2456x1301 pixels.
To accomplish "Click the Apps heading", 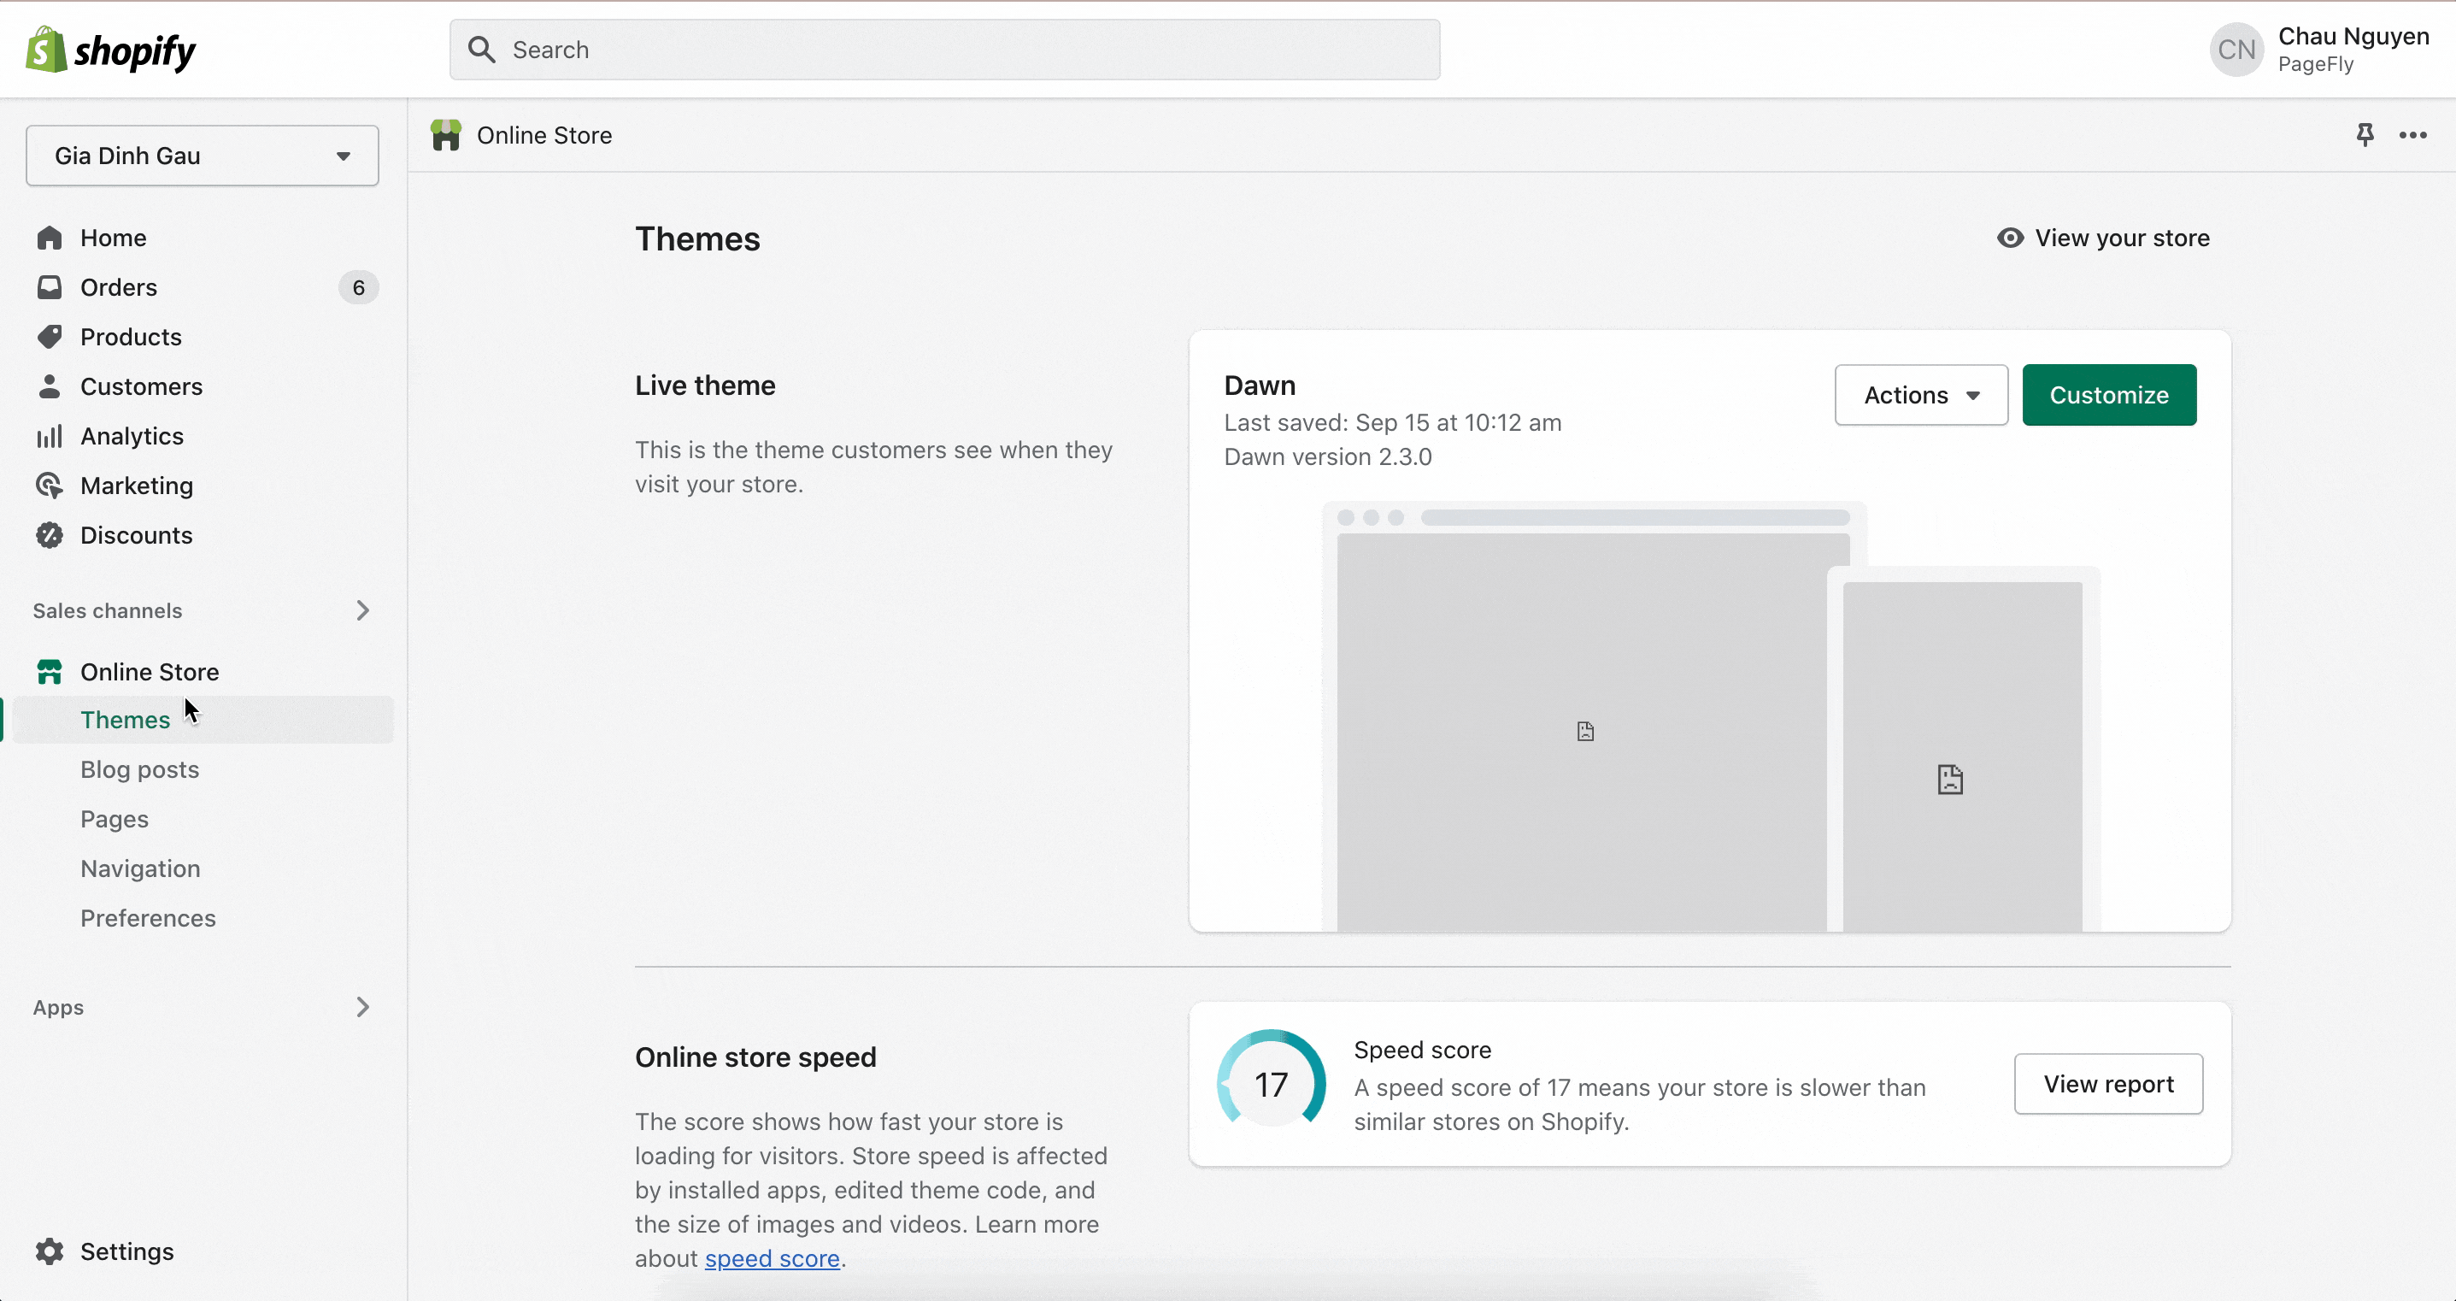I will tap(58, 1007).
